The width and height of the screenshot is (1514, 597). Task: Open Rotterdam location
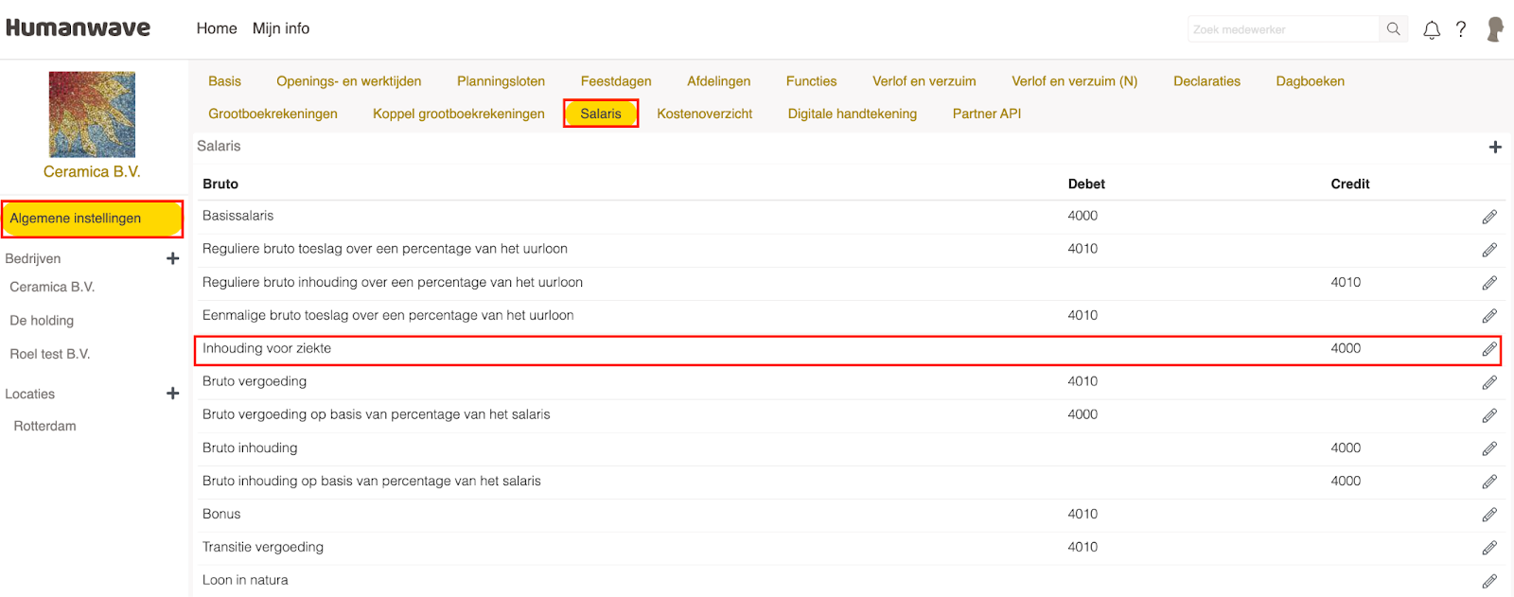pos(44,426)
